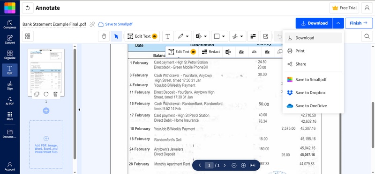Click the unlink icon beside the file name
The width and height of the screenshot is (375, 174).
coord(92,24)
